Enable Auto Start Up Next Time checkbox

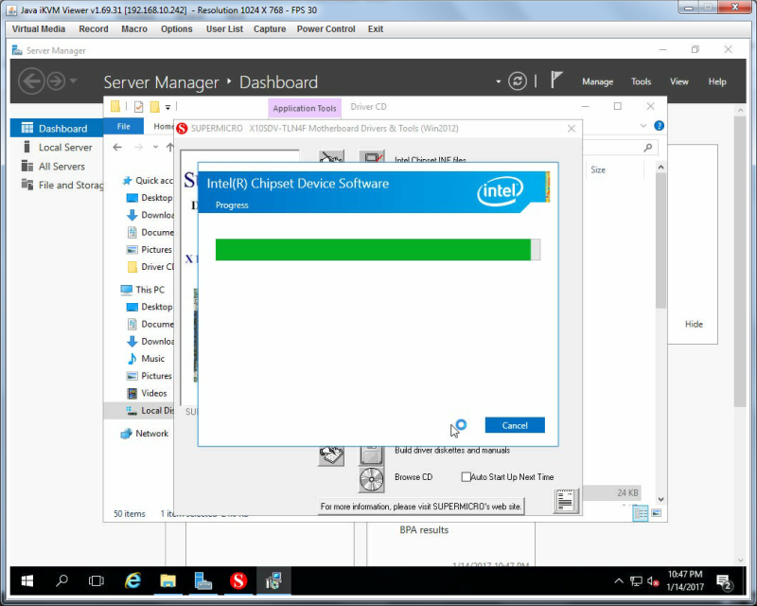466,477
